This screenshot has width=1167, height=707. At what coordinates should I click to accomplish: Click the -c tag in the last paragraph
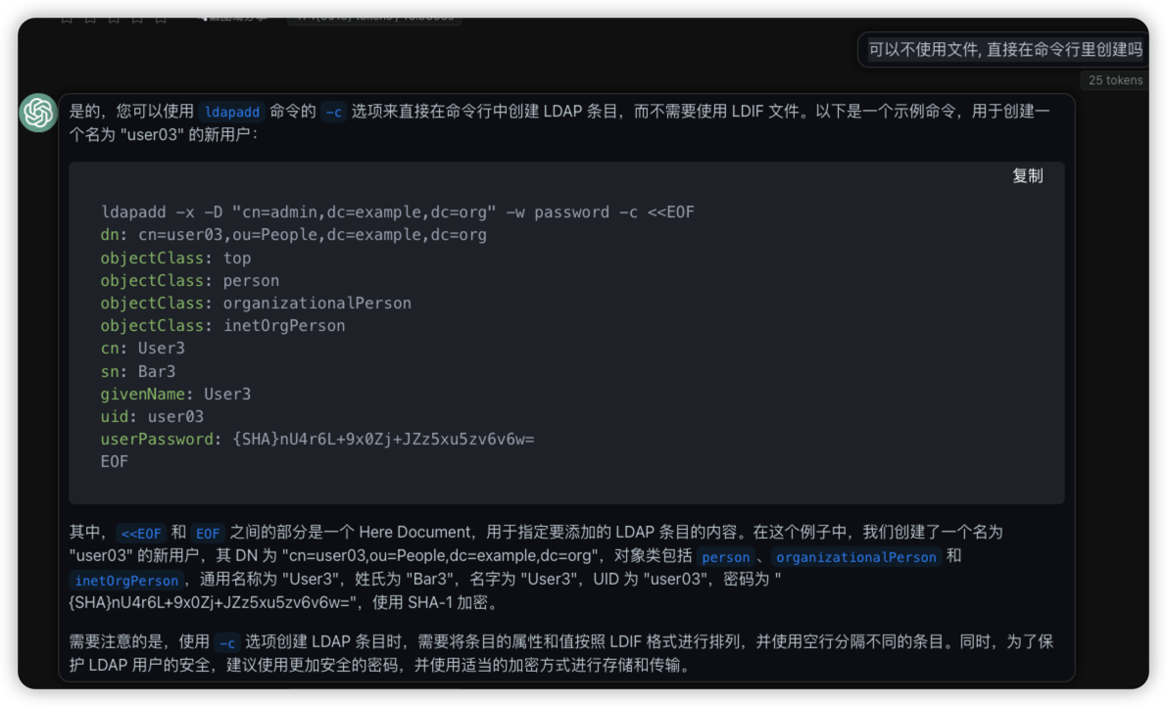(226, 643)
